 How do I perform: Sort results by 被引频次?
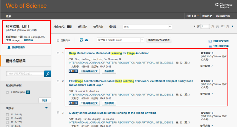[x=82, y=27]
